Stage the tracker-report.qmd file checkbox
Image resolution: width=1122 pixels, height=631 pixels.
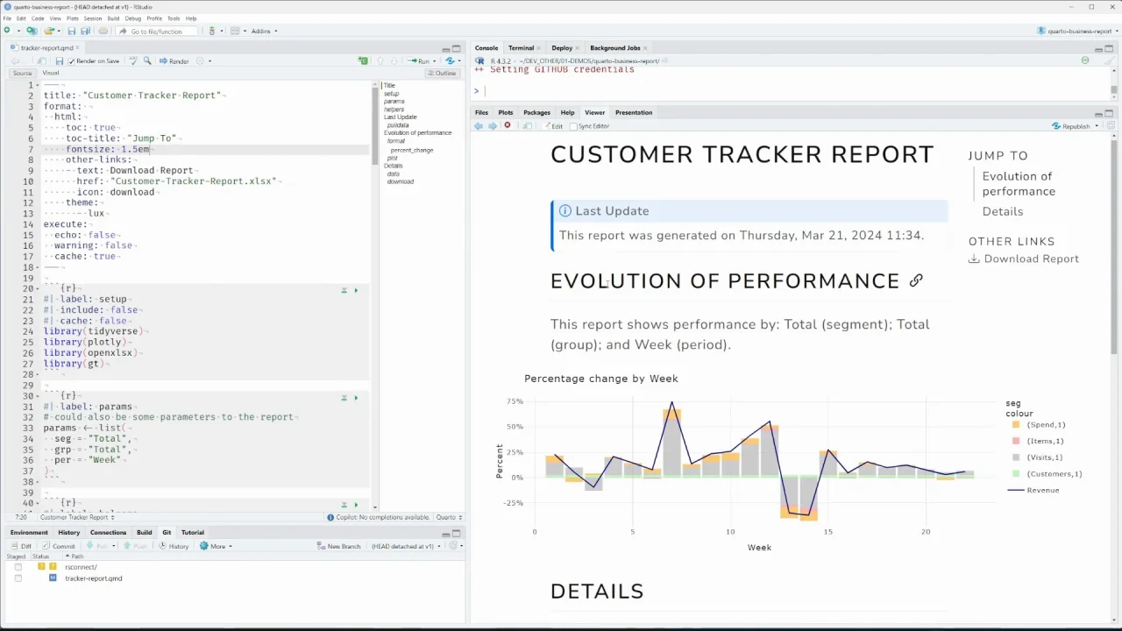(18, 578)
